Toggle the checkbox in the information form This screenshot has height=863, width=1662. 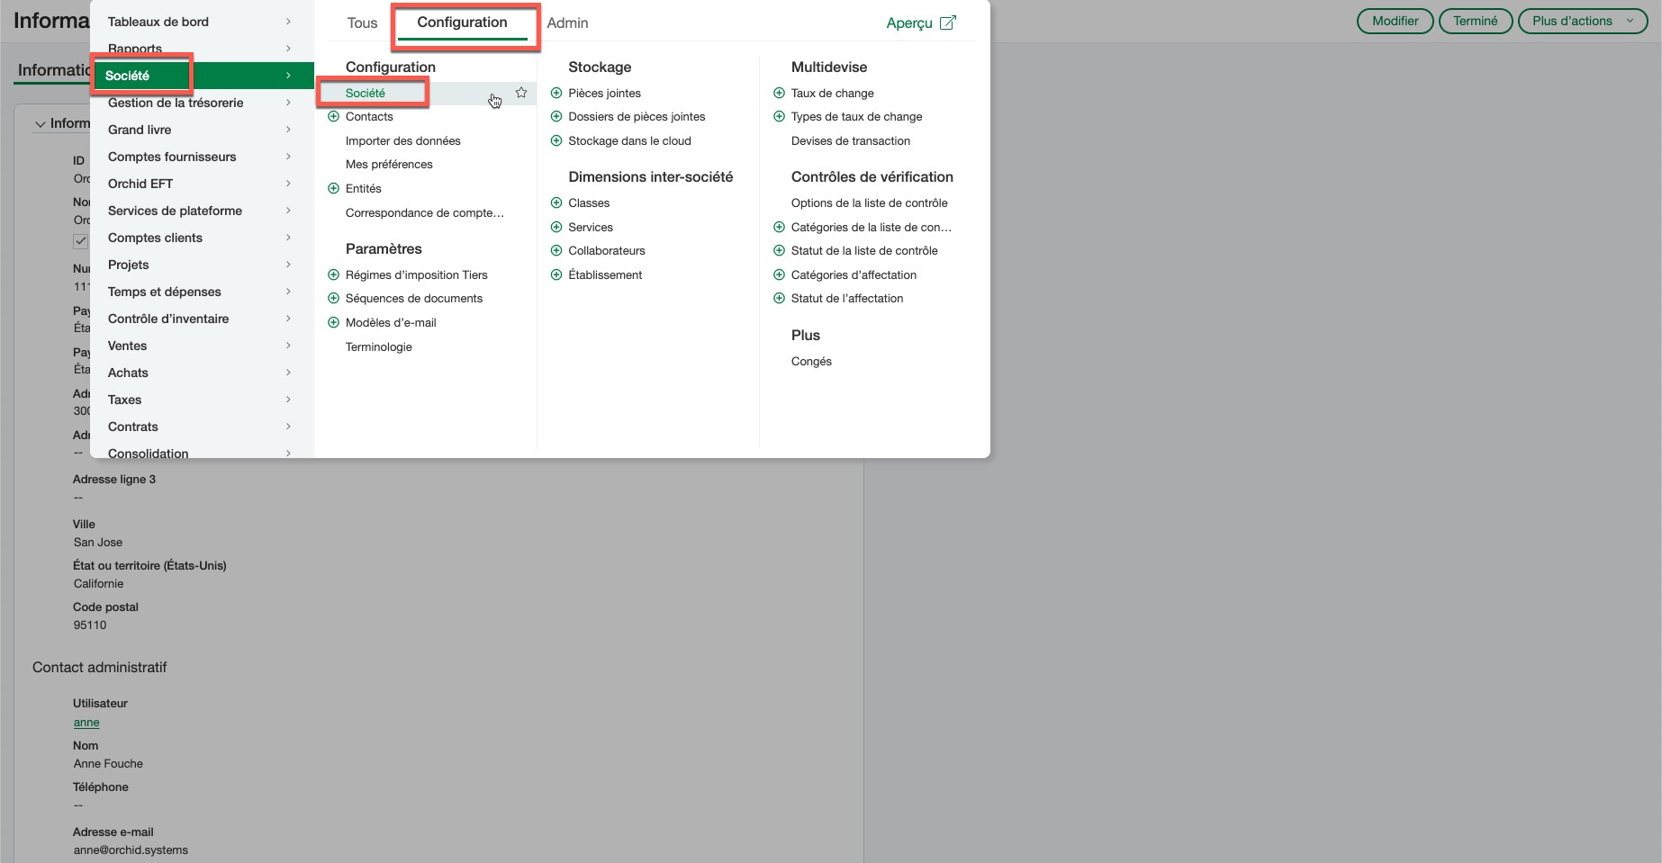[81, 241]
